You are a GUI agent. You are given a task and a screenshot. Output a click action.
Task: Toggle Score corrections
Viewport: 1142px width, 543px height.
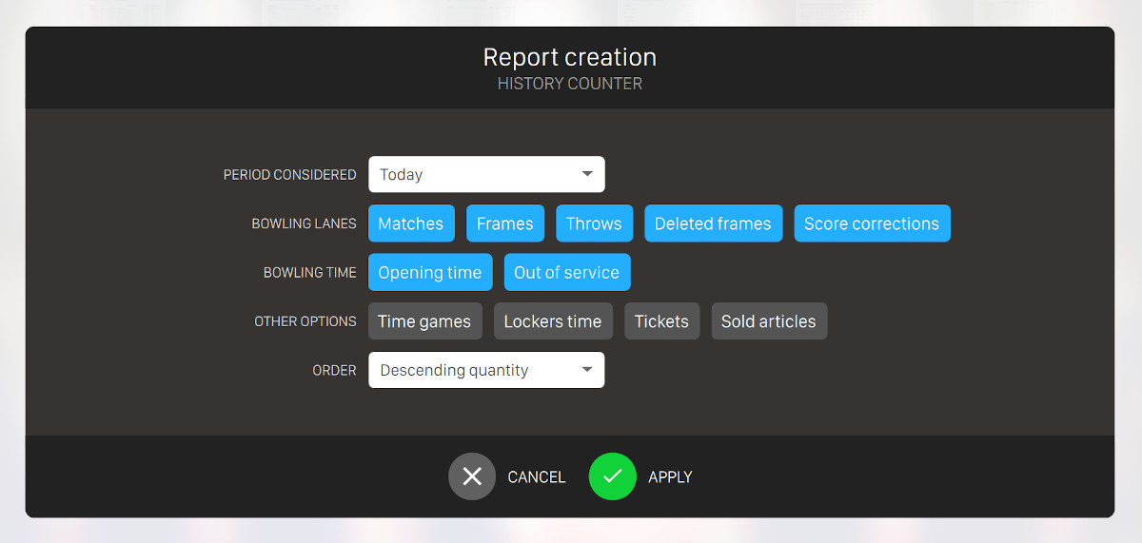click(872, 223)
